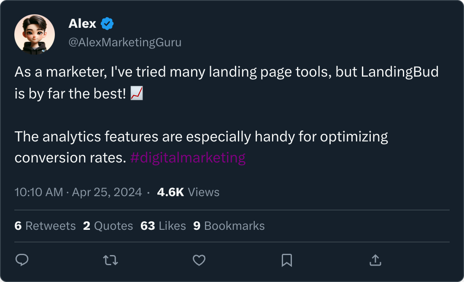The width and height of the screenshot is (464, 282).
Task: Click the 9 Bookmarks count
Action: click(x=229, y=226)
